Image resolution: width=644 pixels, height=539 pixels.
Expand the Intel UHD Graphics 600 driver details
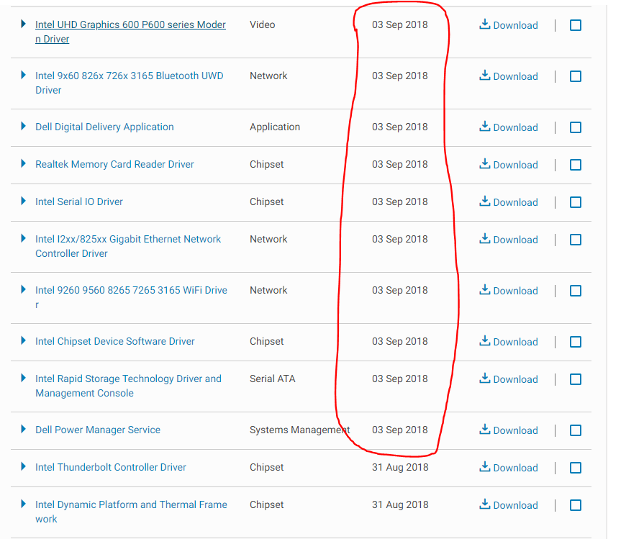(x=24, y=24)
